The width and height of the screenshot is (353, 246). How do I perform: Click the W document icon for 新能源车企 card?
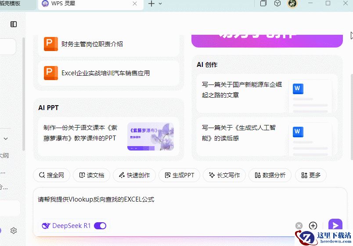tap(298, 89)
